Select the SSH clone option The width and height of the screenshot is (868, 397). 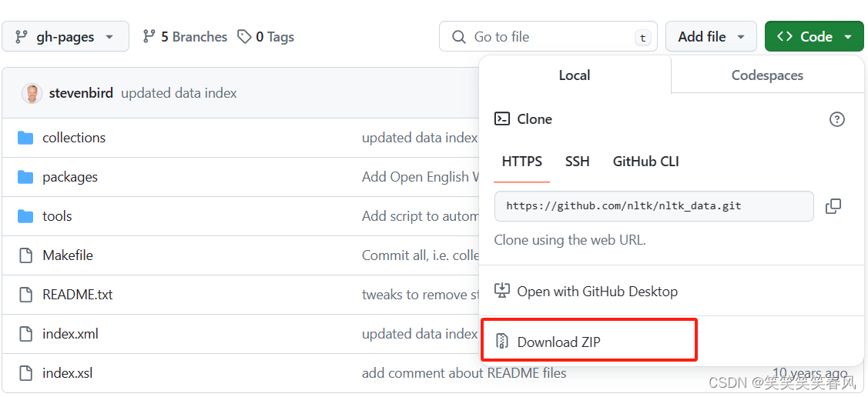(578, 162)
